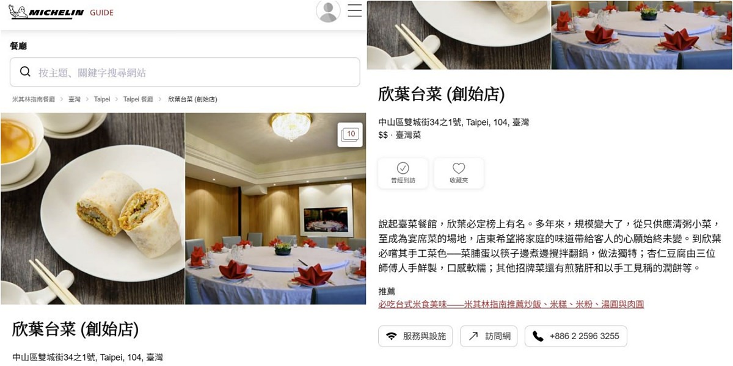Go to 米其林指南餐廳 breadcrumb link
The height and width of the screenshot is (366, 733).
click(x=34, y=99)
